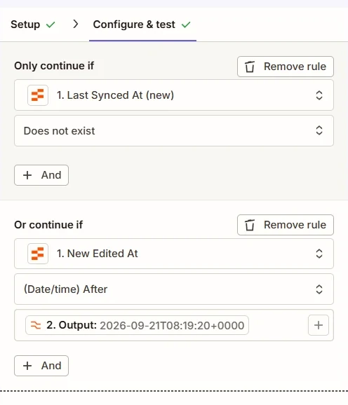348x405 pixels.
Task: Click trash icon in first Remove rule button
Action: [250, 67]
